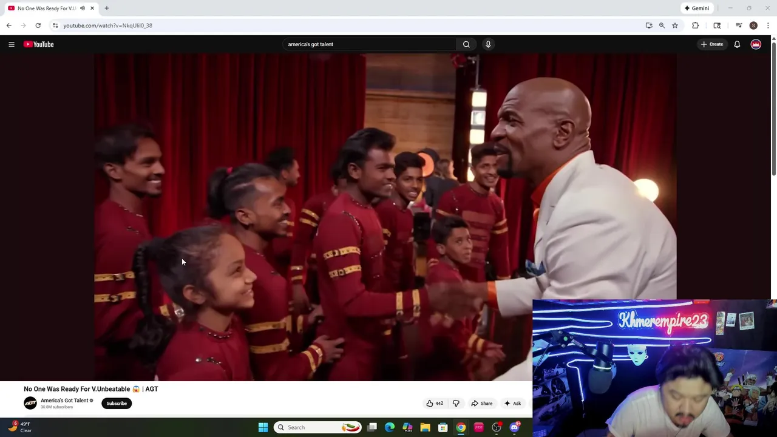Image resolution: width=777 pixels, height=437 pixels.
Task: Open the America's Got Talent channel name
Action: click(x=64, y=401)
